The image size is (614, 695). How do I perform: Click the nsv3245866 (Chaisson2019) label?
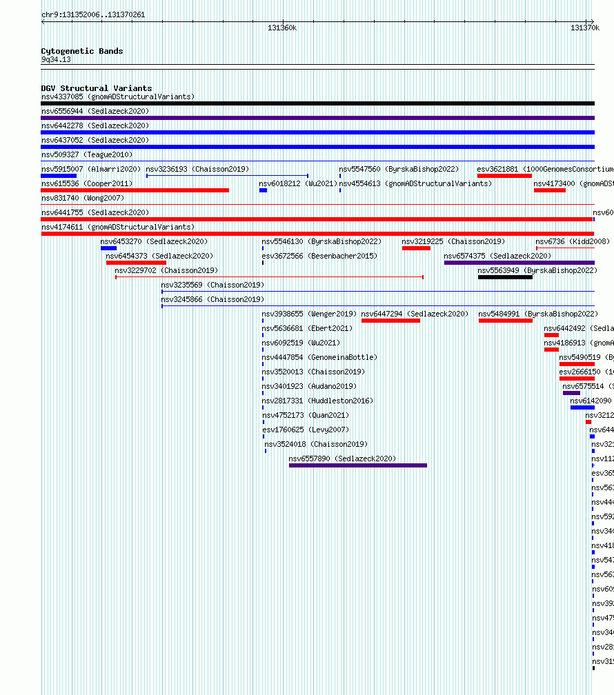[212, 300]
